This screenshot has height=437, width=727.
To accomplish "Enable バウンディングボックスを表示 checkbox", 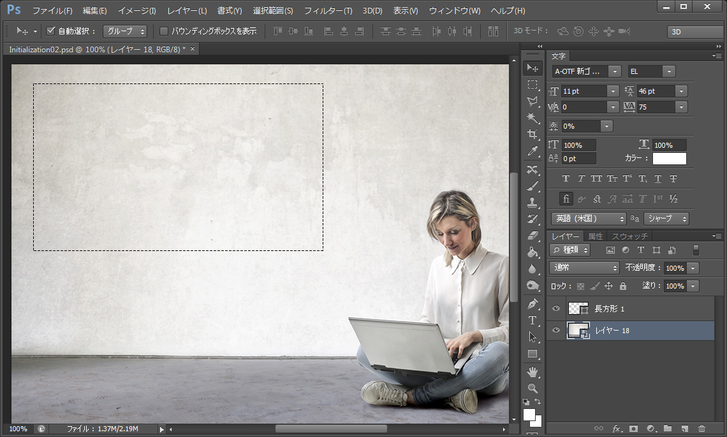I will [164, 31].
